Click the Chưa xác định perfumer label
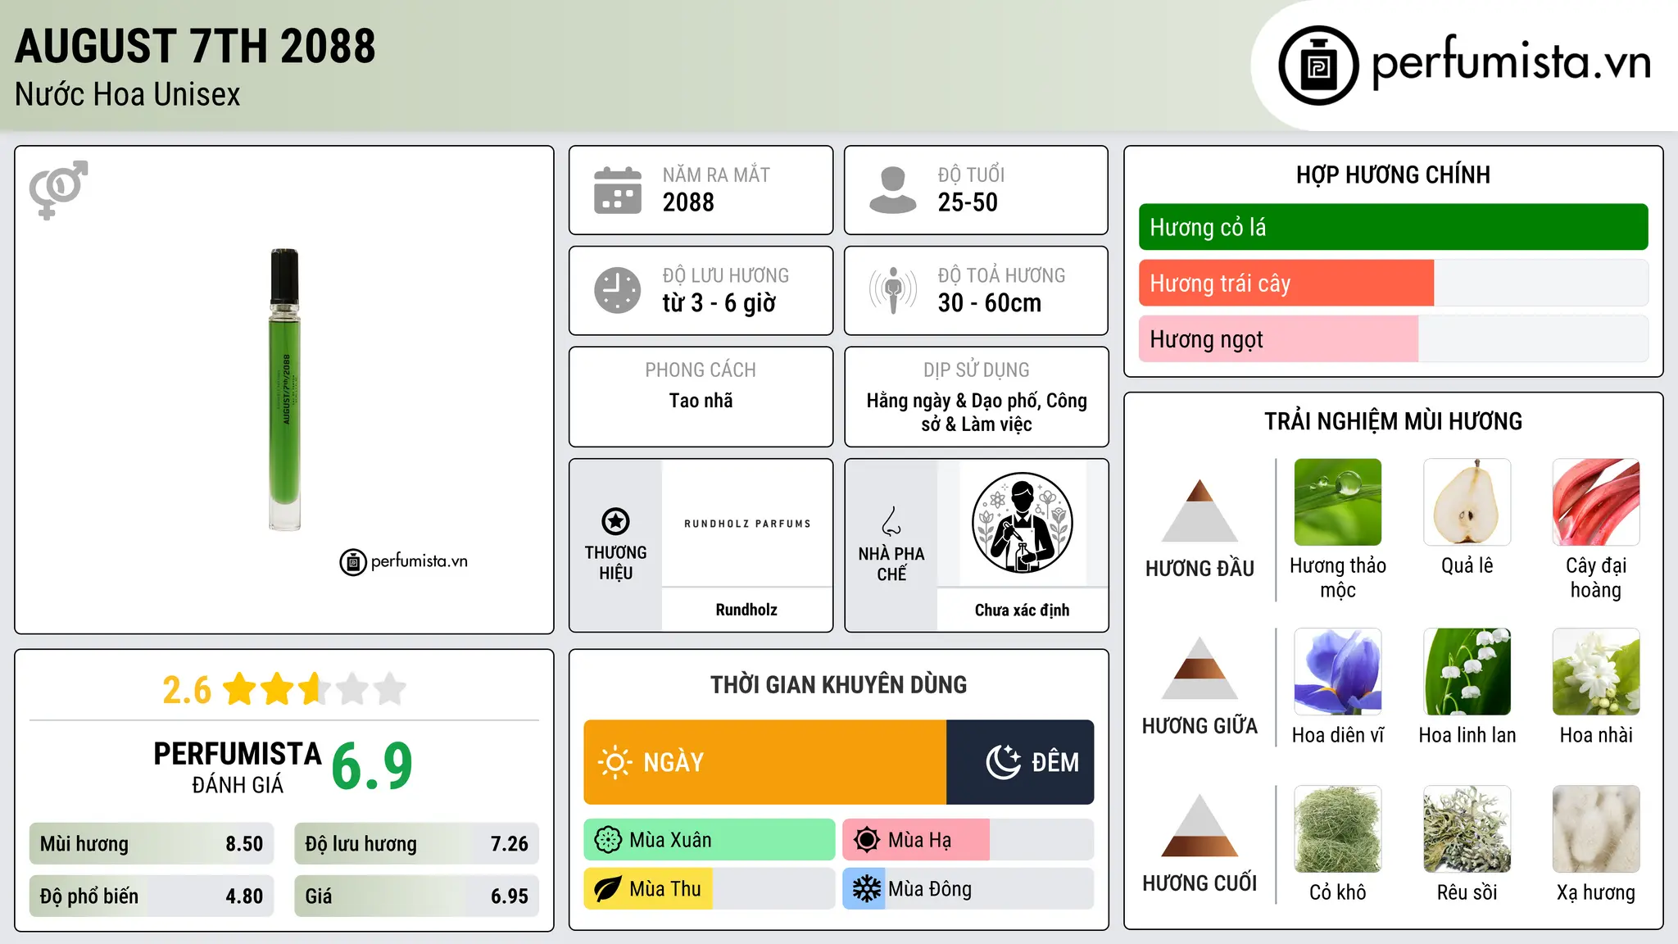 click(x=1022, y=610)
